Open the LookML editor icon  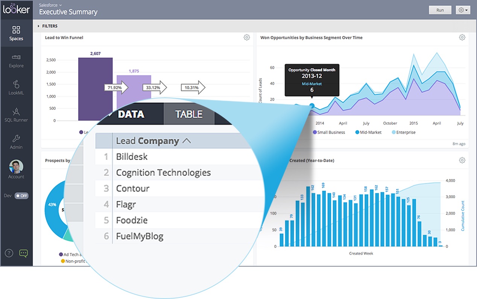coord(16,88)
